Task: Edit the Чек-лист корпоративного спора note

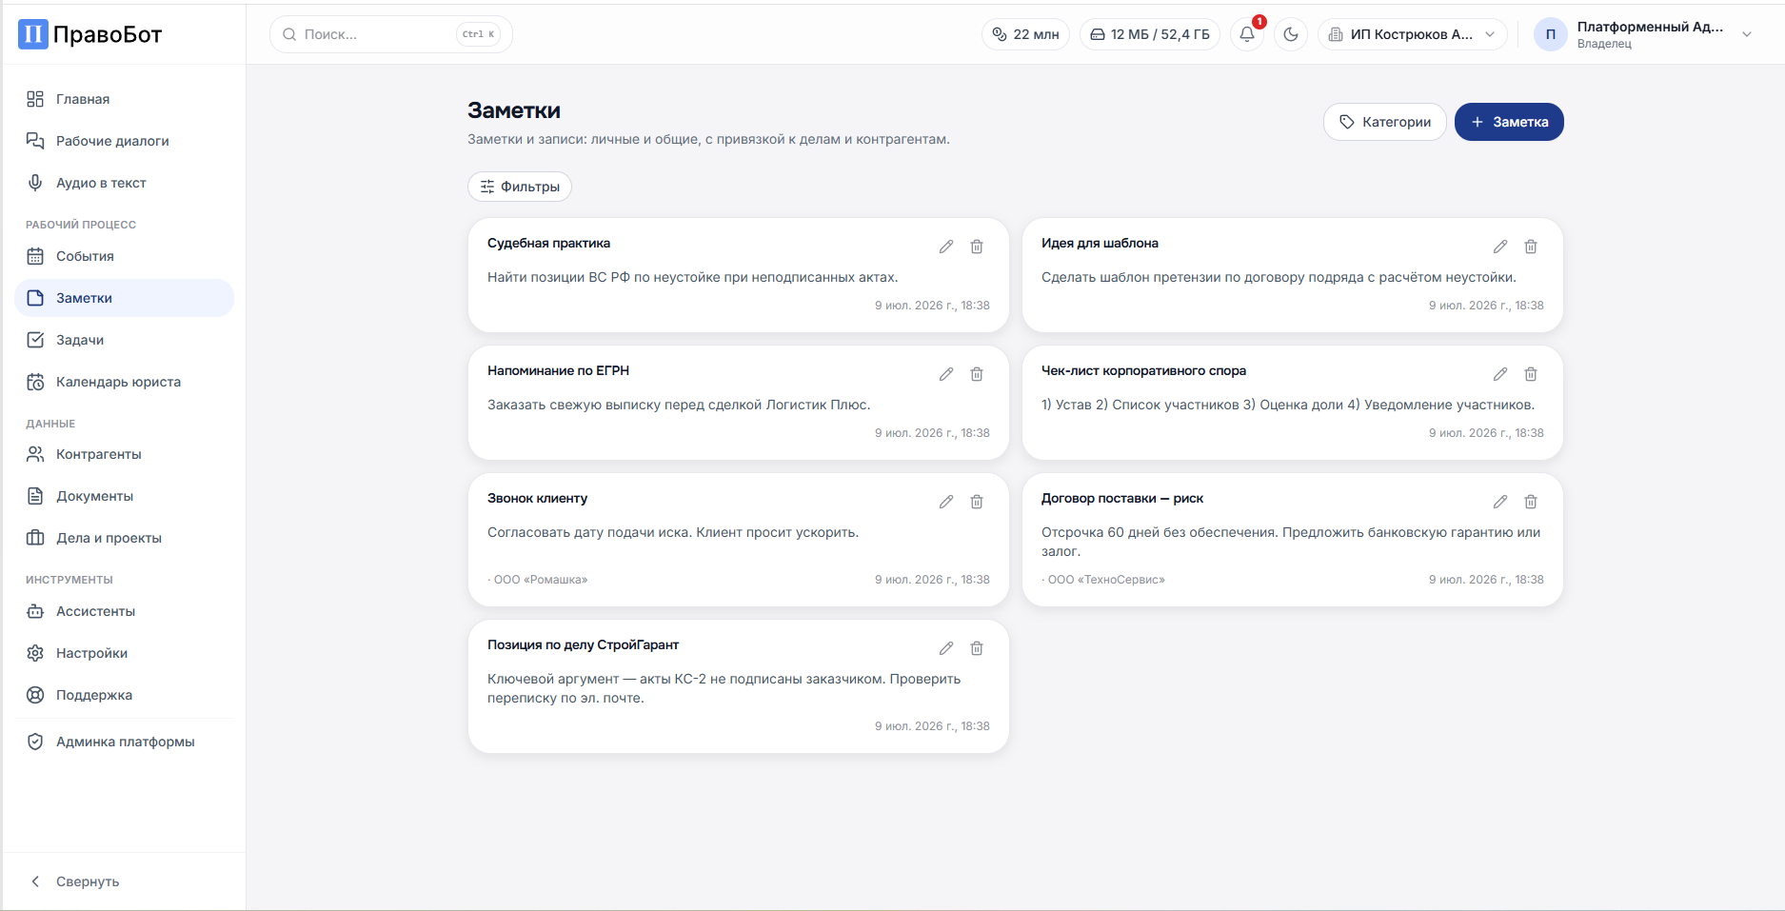Action: (1500, 374)
